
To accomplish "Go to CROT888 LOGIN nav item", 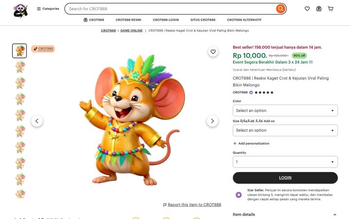I will [166, 20].
